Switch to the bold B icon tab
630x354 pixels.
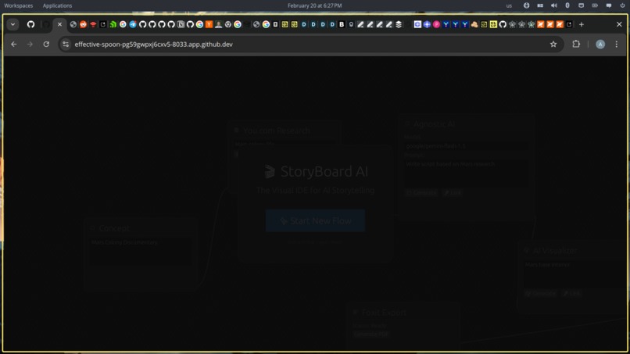click(x=342, y=24)
